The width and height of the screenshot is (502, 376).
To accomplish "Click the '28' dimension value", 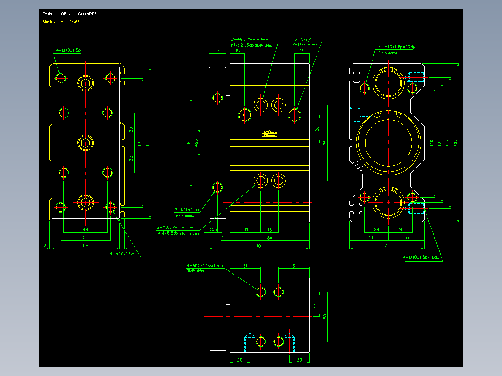I will tap(317, 128).
